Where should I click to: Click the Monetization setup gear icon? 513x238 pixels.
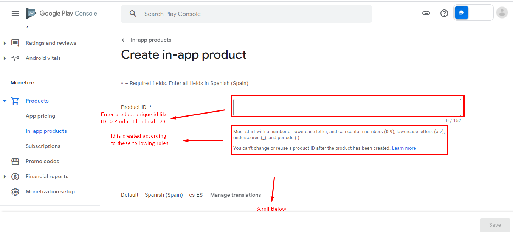click(x=15, y=192)
